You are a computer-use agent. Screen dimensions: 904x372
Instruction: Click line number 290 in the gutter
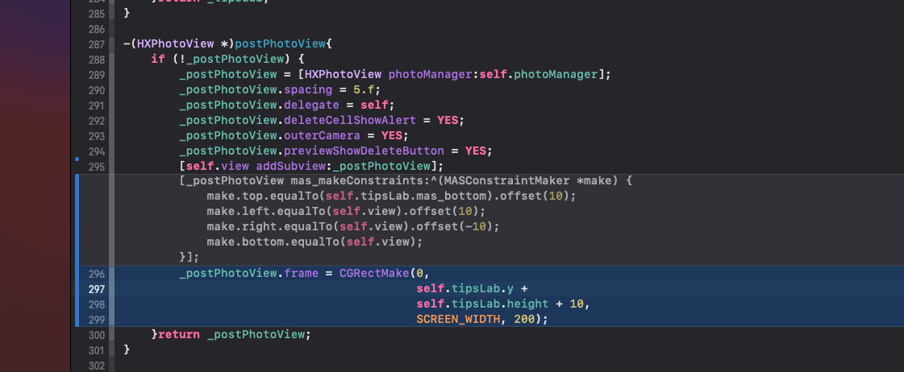(96, 90)
